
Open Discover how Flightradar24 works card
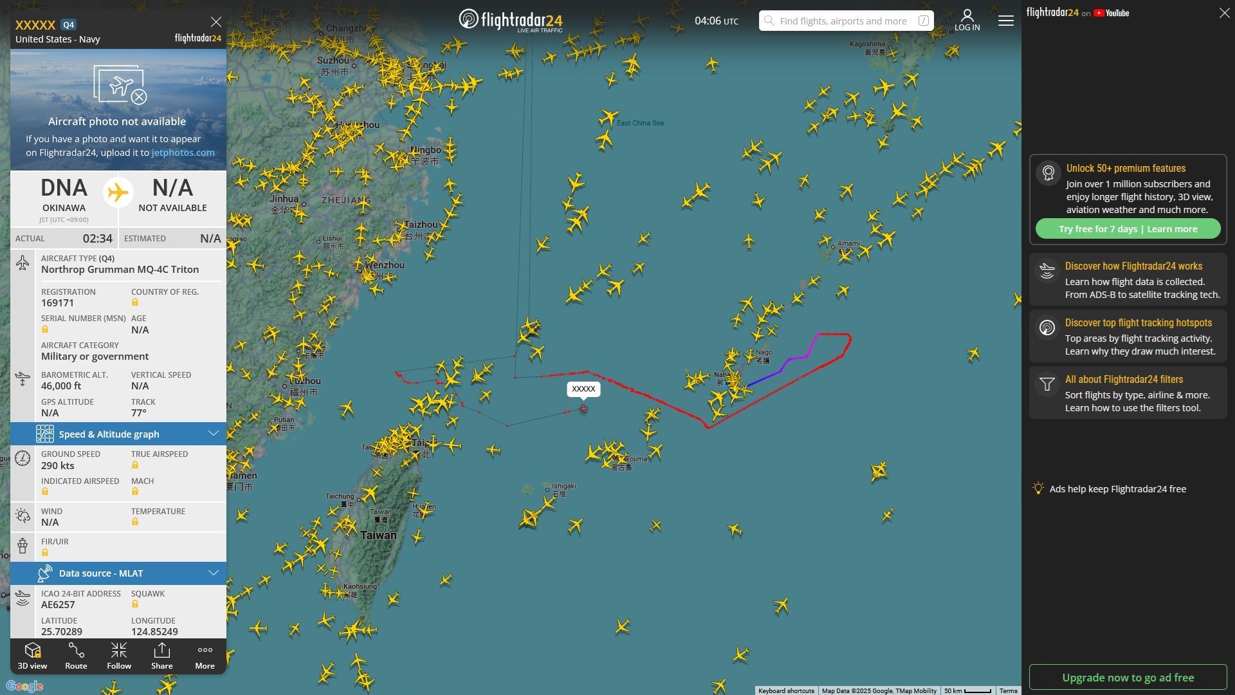click(x=1128, y=280)
